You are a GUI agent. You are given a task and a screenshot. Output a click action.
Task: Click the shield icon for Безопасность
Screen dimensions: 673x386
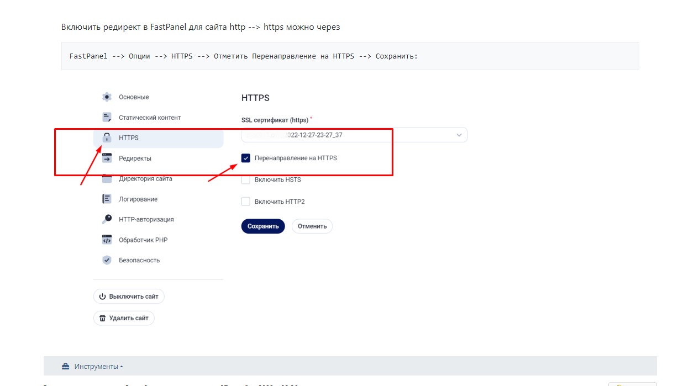(x=107, y=260)
